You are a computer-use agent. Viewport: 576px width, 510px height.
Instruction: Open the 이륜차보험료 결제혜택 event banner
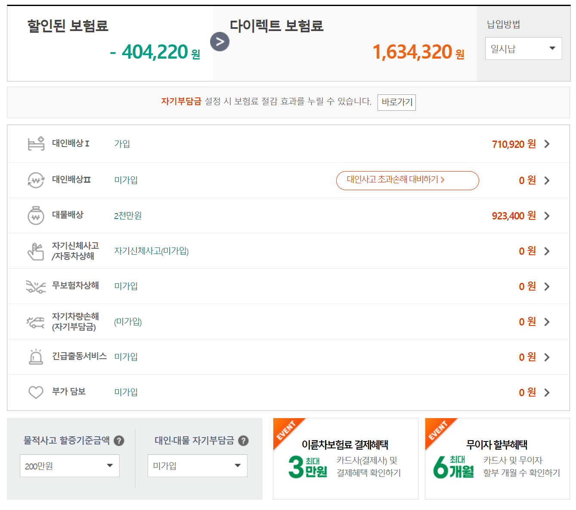point(346,459)
